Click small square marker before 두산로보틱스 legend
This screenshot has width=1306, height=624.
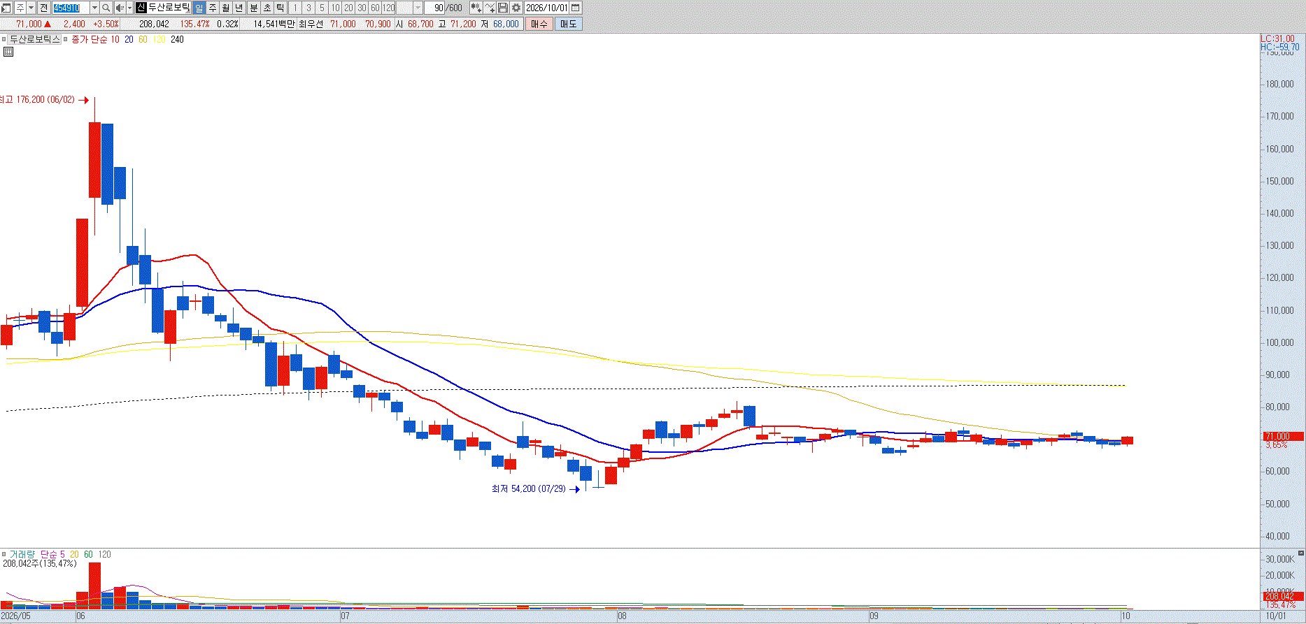point(3,39)
